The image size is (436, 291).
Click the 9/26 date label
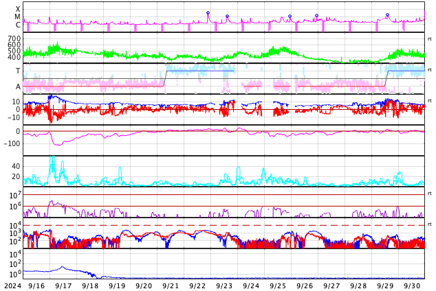305,286
